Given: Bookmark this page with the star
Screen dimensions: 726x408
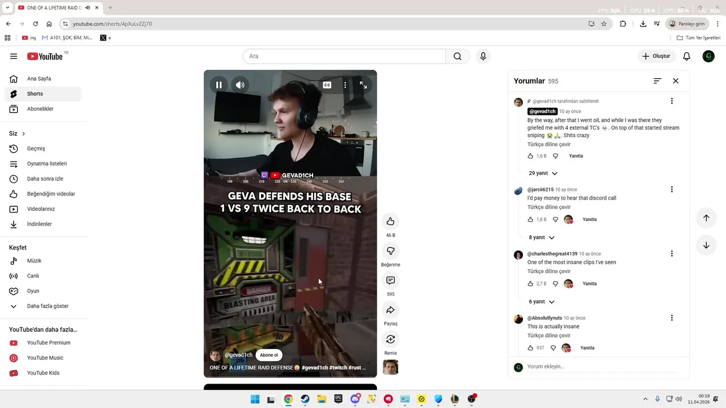Looking at the screenshot, I should pyautogui.click(x=604, y=24).
